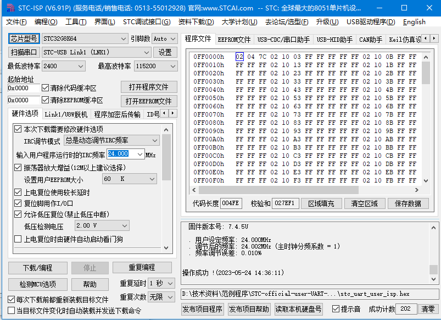Image resolution: width=441 pixels, height=320 pixels.
Task: Click 区域填充 button
Action: (x=321, y=203)
